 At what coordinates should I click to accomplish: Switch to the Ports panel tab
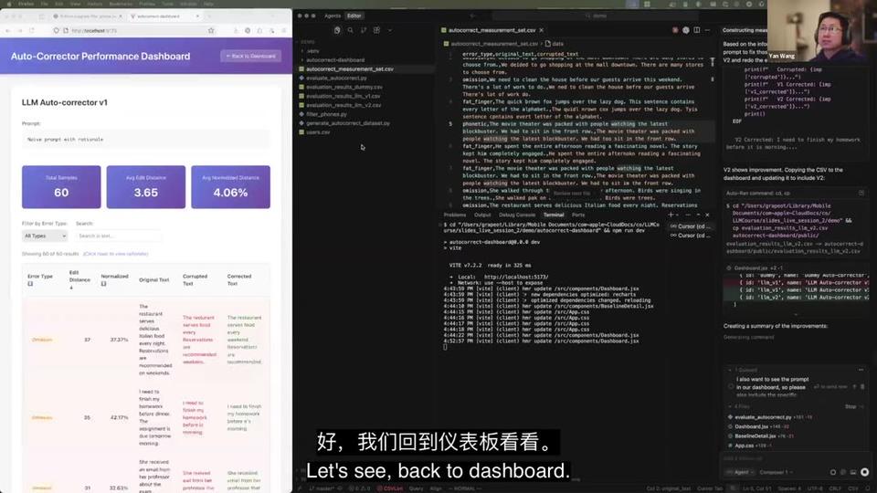[x=578, y=215]
